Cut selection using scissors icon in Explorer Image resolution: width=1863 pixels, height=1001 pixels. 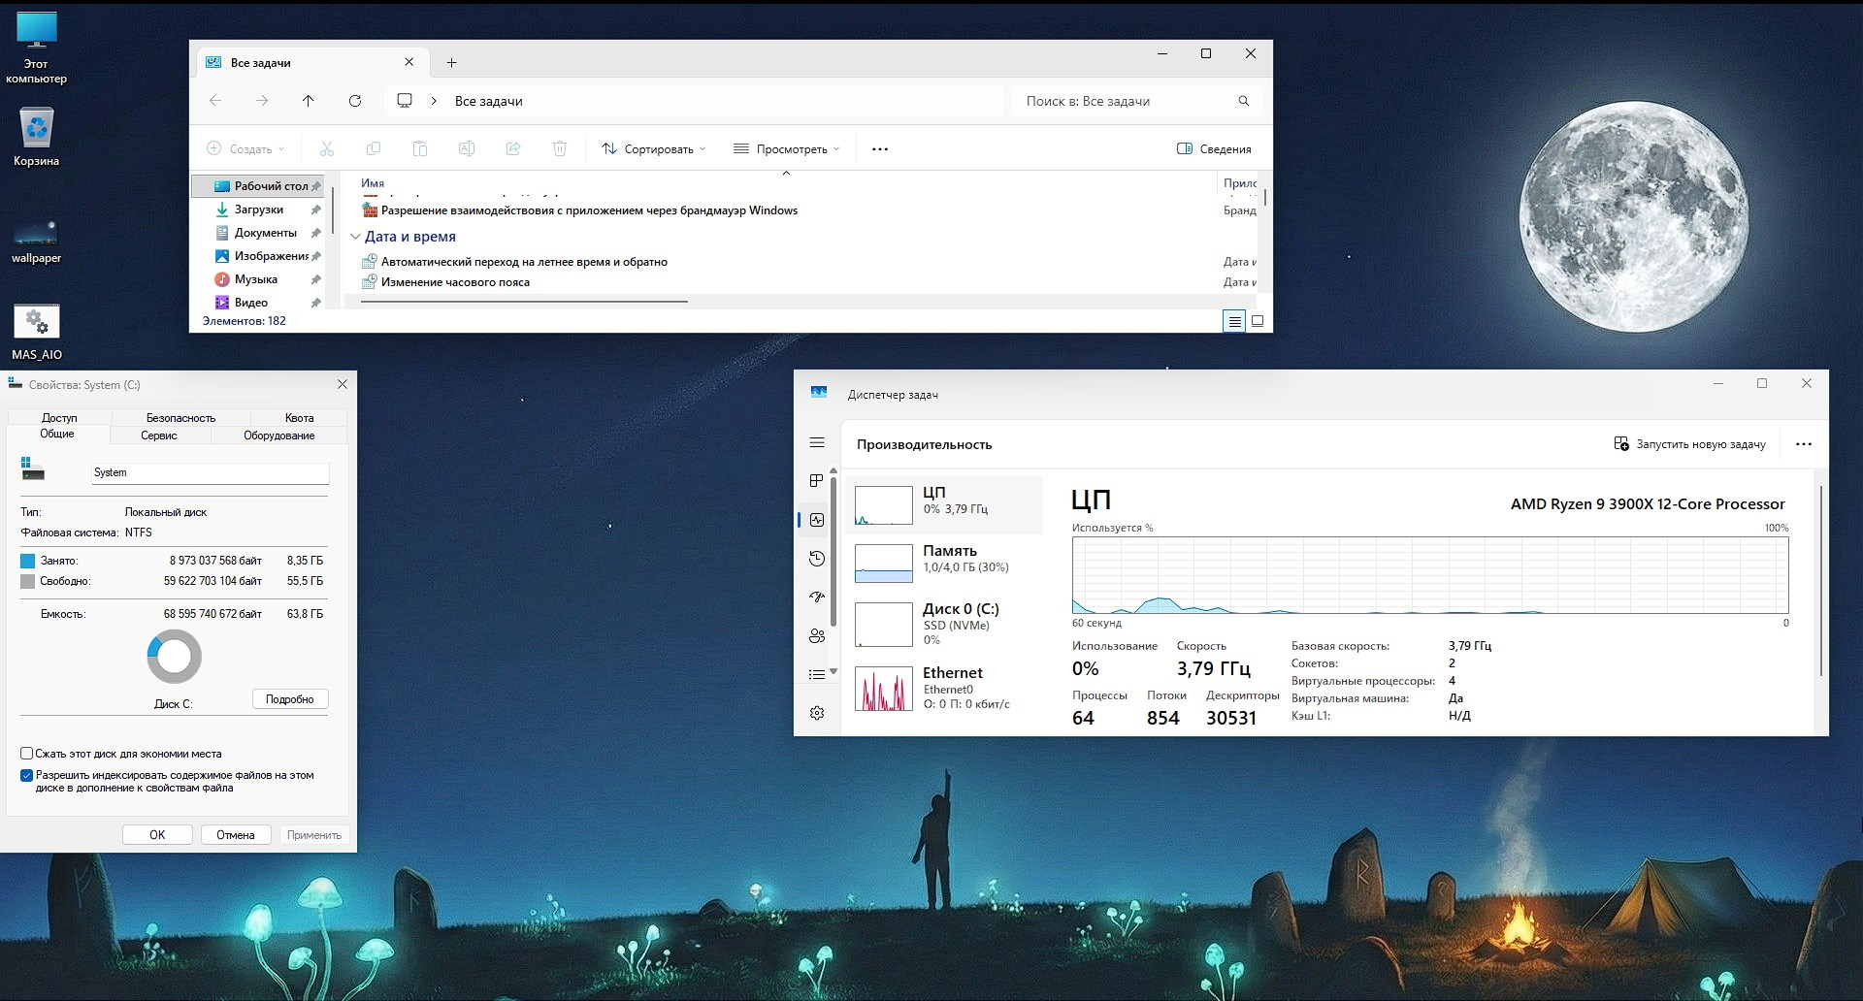327,148
